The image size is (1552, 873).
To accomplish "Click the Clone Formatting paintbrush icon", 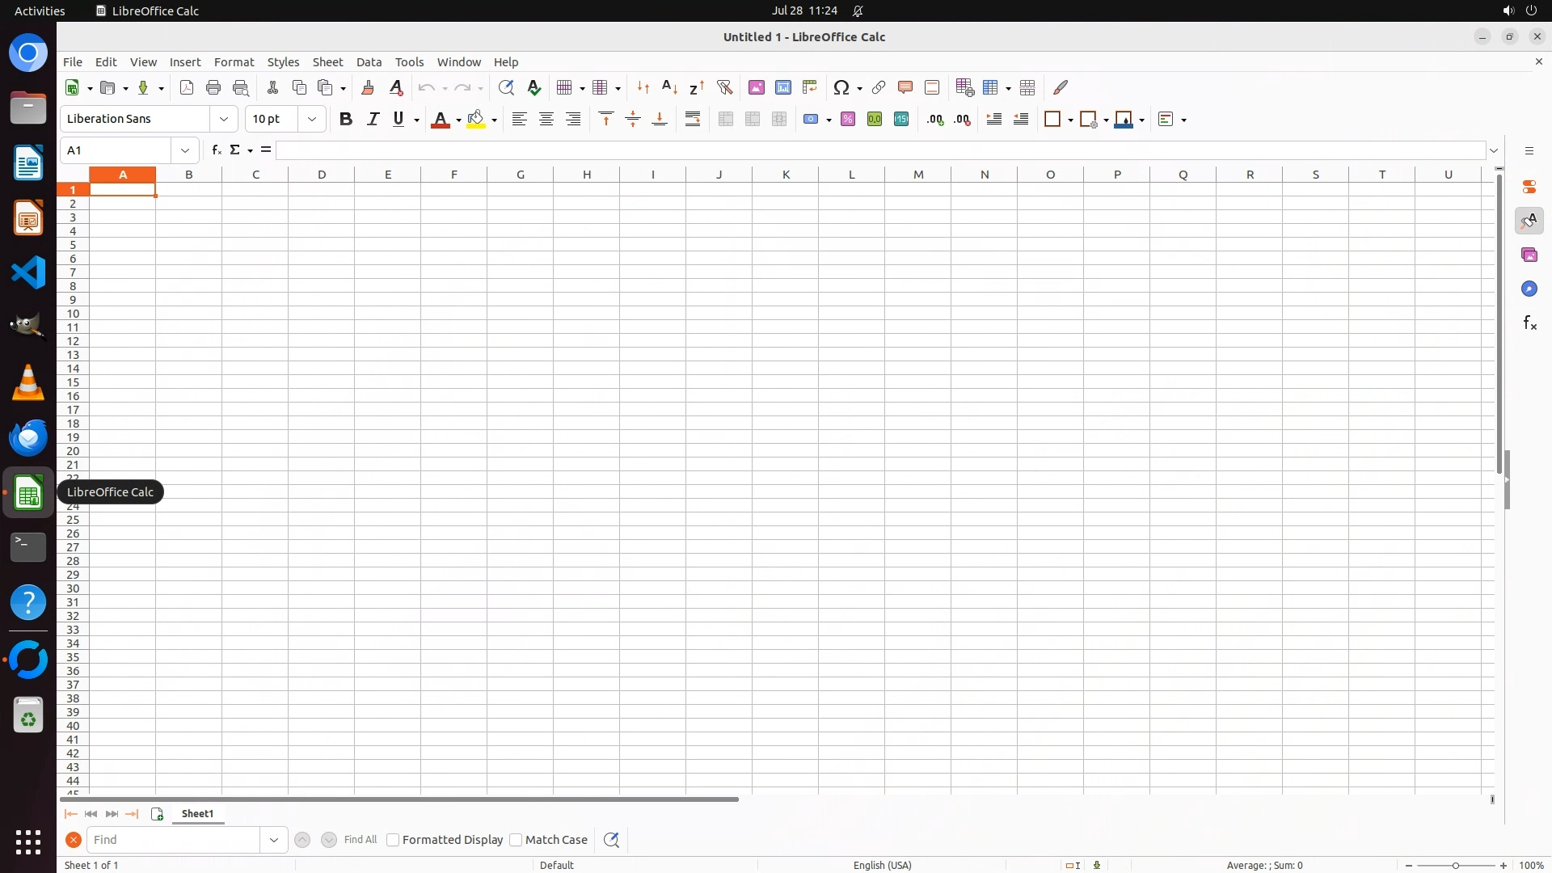I will coord(368,87).
